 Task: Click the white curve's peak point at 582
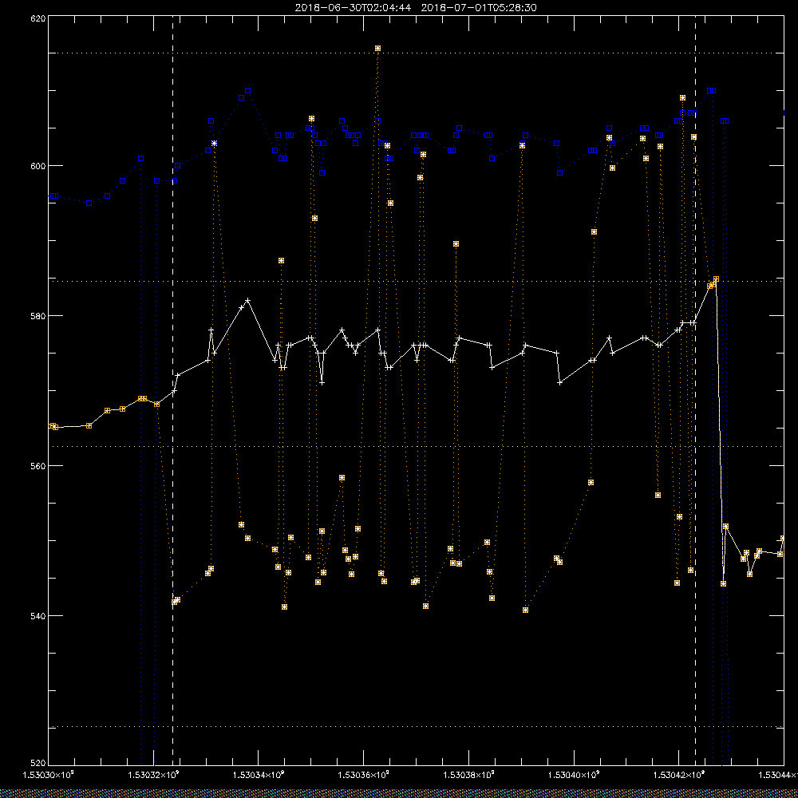(248, 300)
